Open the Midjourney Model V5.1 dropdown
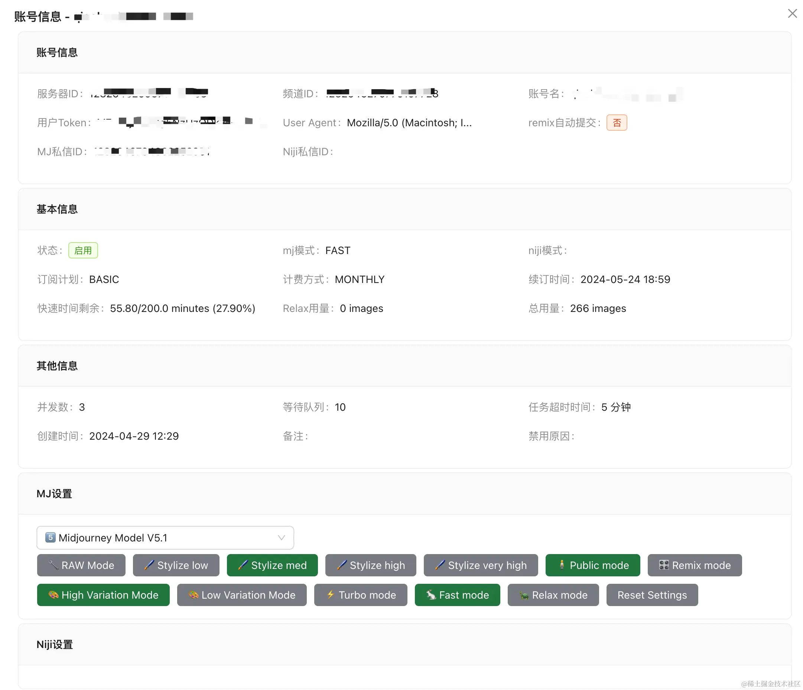Viewport: 803px width, 690px height. [x=165, y=538]
